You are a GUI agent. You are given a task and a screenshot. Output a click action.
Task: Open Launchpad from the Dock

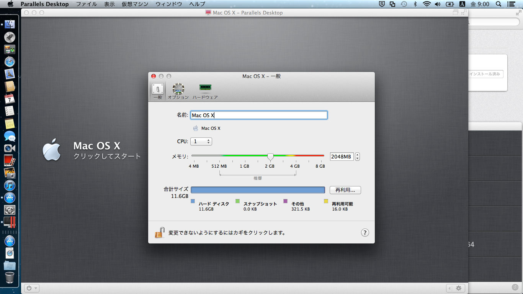pos(10,37)
